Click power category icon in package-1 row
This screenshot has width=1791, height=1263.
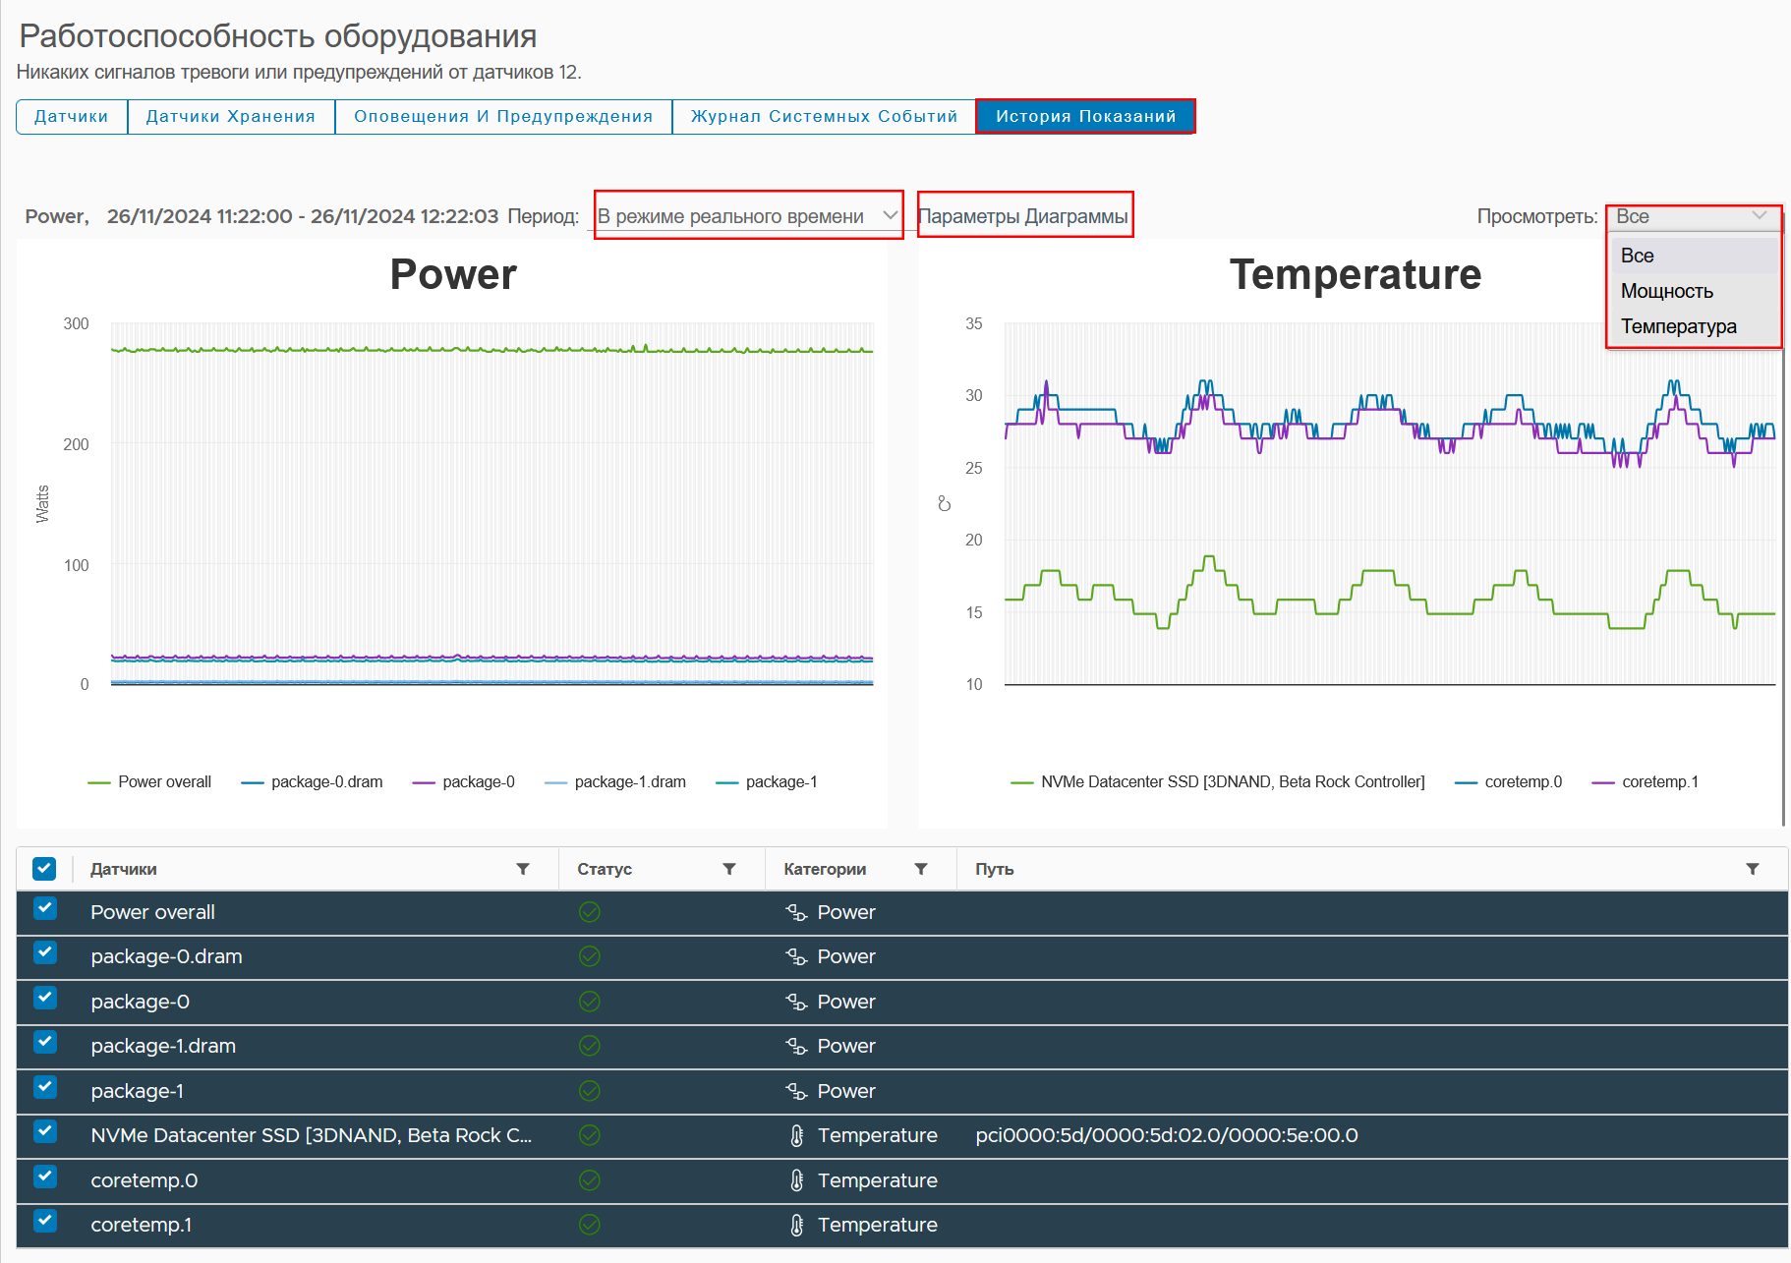(796, 1091)
